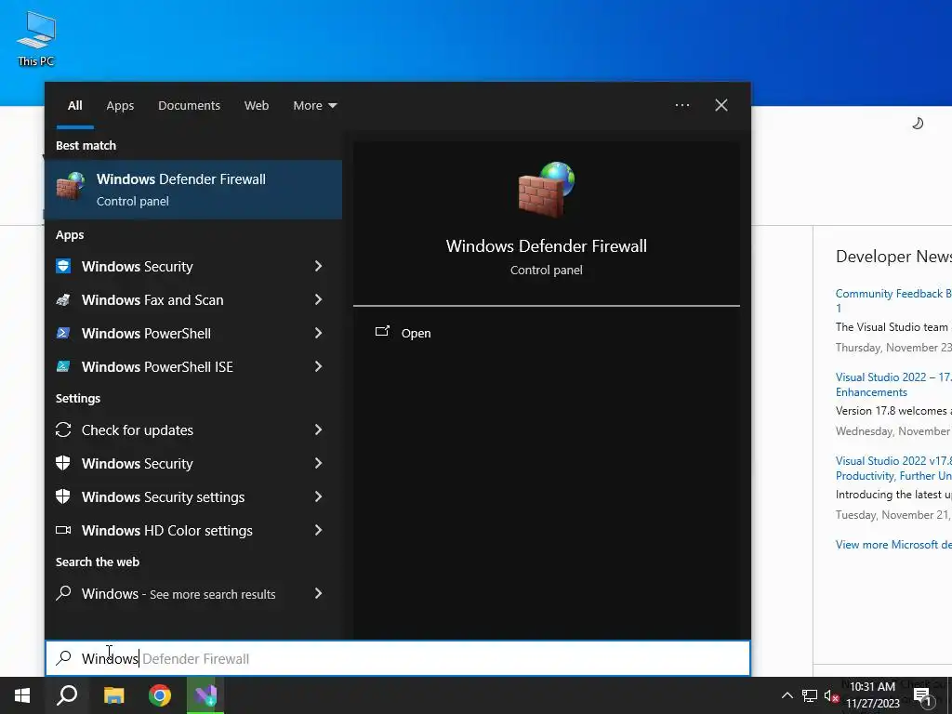
Task: Expand Windows PowerShell ISE result arrow
Action: 318,366
